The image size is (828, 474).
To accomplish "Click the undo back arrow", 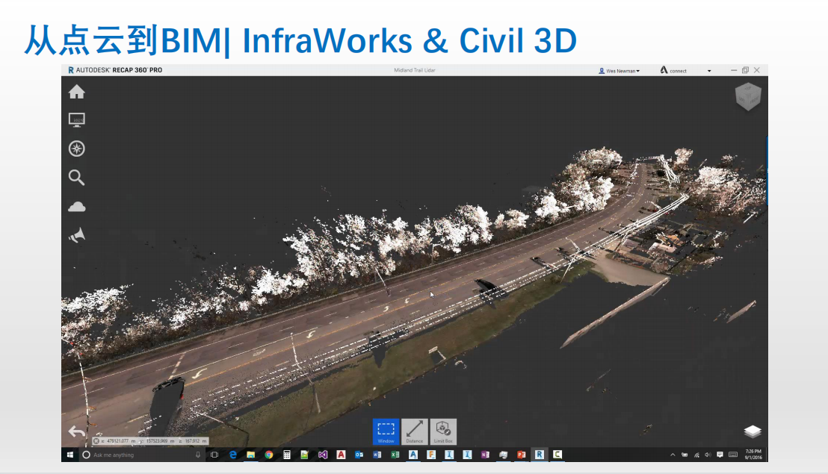I will [x=76, y=431].
